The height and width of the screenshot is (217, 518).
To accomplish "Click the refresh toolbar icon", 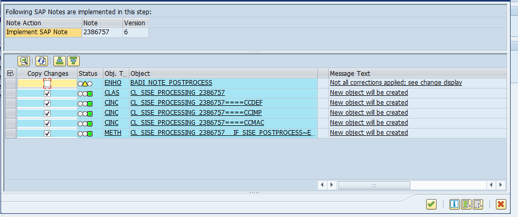I will click(x=42, y=61).
